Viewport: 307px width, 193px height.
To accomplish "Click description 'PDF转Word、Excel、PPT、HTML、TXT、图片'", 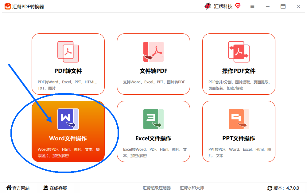I will [68, 85].
